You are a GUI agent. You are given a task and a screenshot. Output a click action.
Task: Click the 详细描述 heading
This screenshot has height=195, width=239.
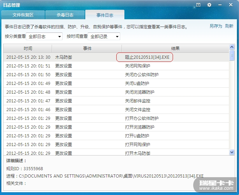pos(16,161)
